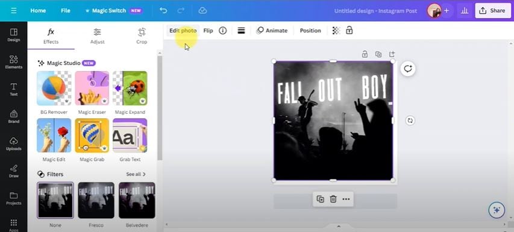Click the Animate button
The image size is (514, 232).
point(272,31)
